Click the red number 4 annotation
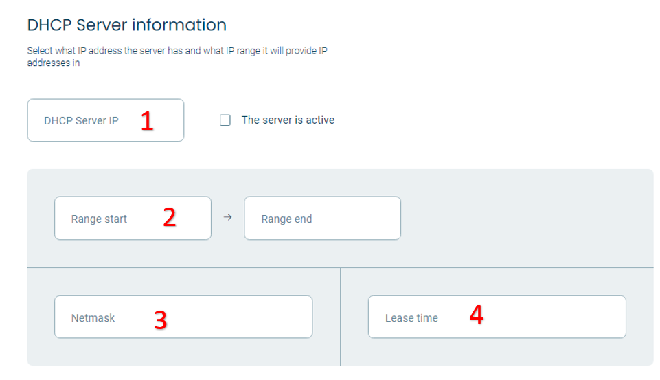This screenshot has width=660, height=380. coord(476,315)
